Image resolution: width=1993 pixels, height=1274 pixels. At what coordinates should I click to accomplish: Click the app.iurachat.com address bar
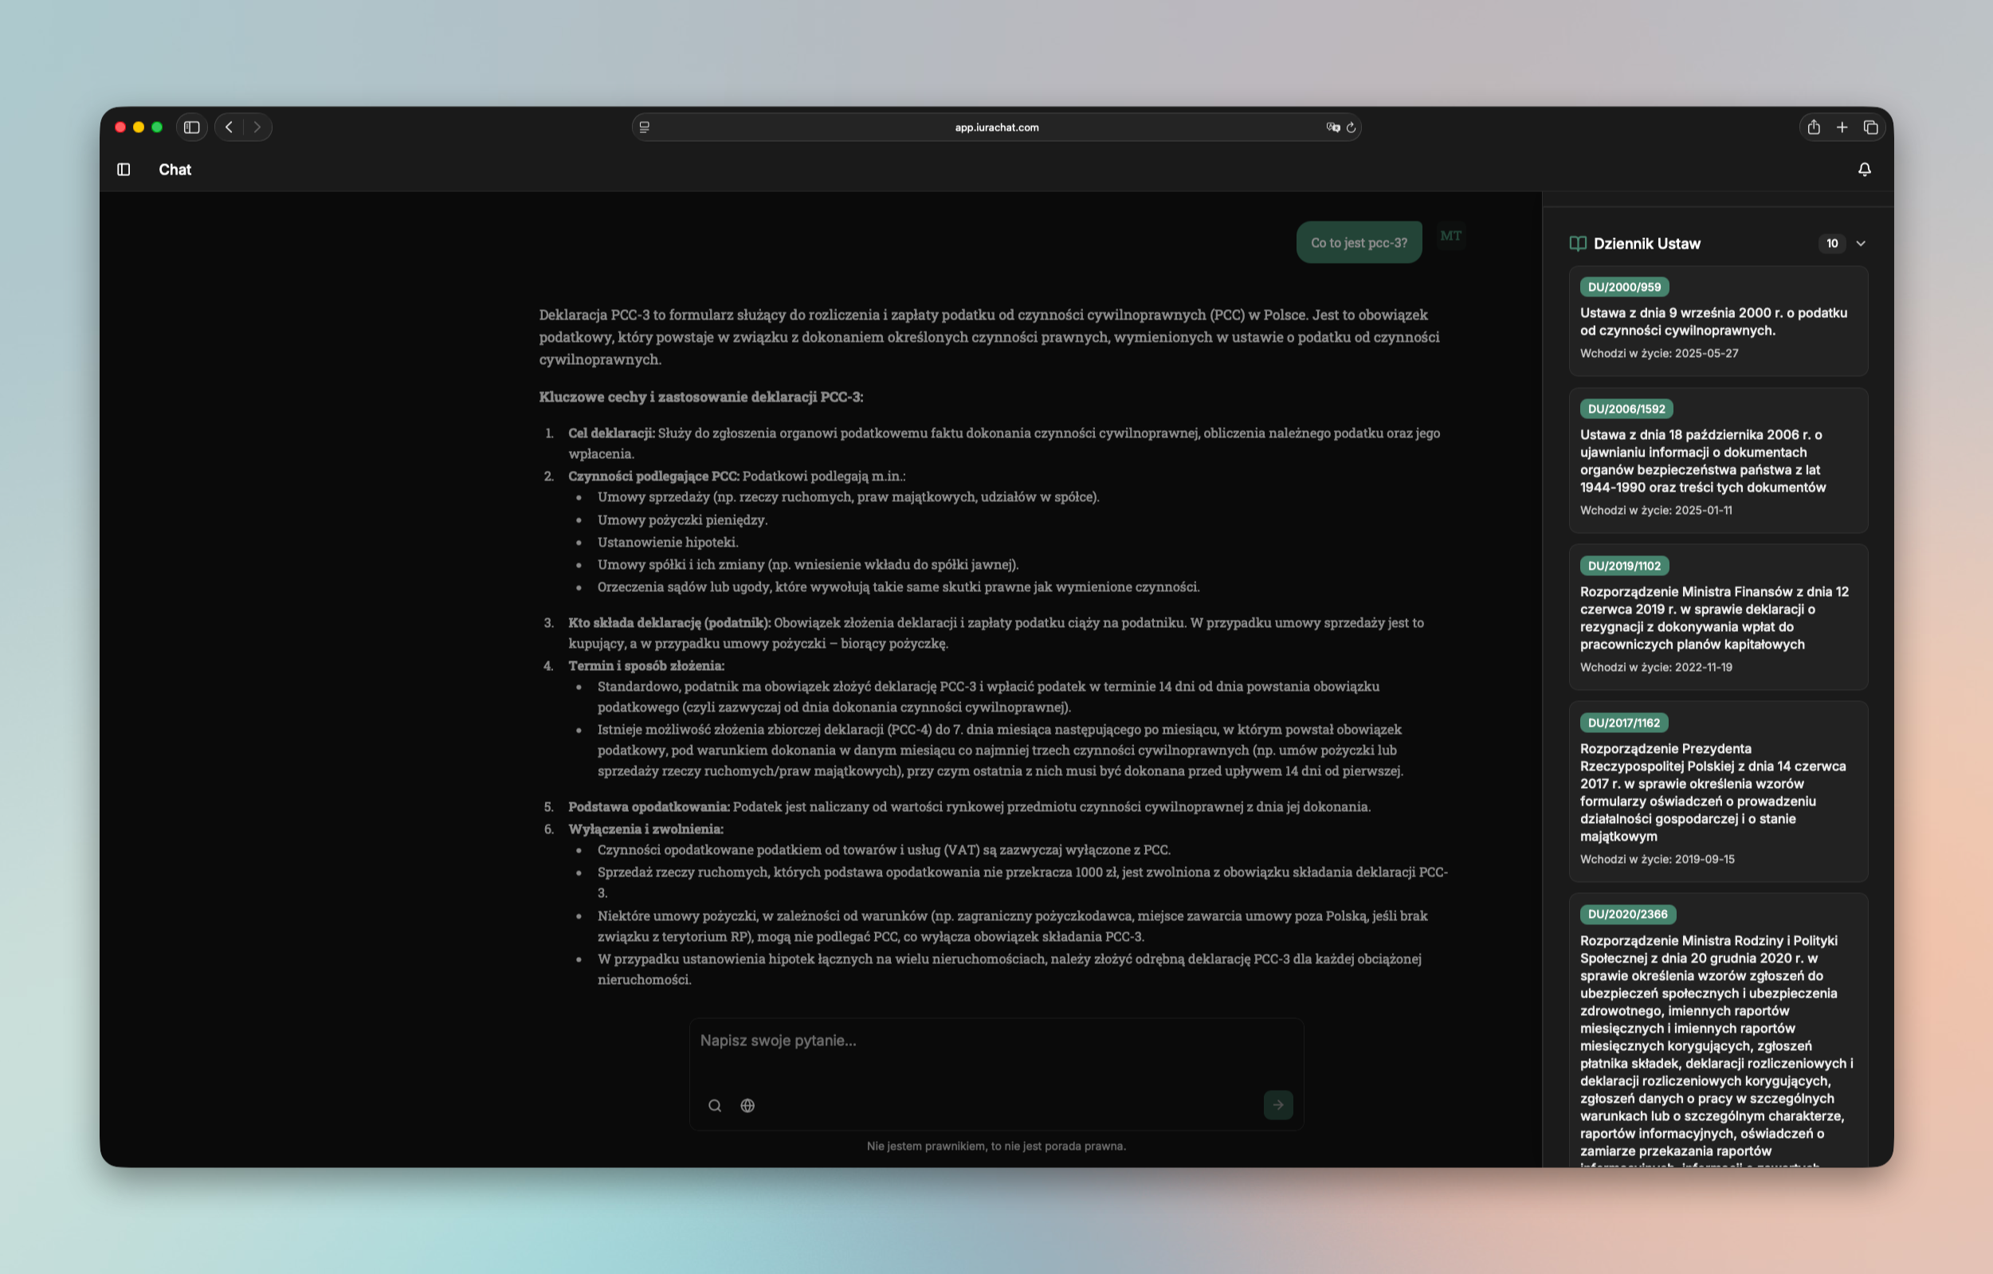(x=995, y=127)
